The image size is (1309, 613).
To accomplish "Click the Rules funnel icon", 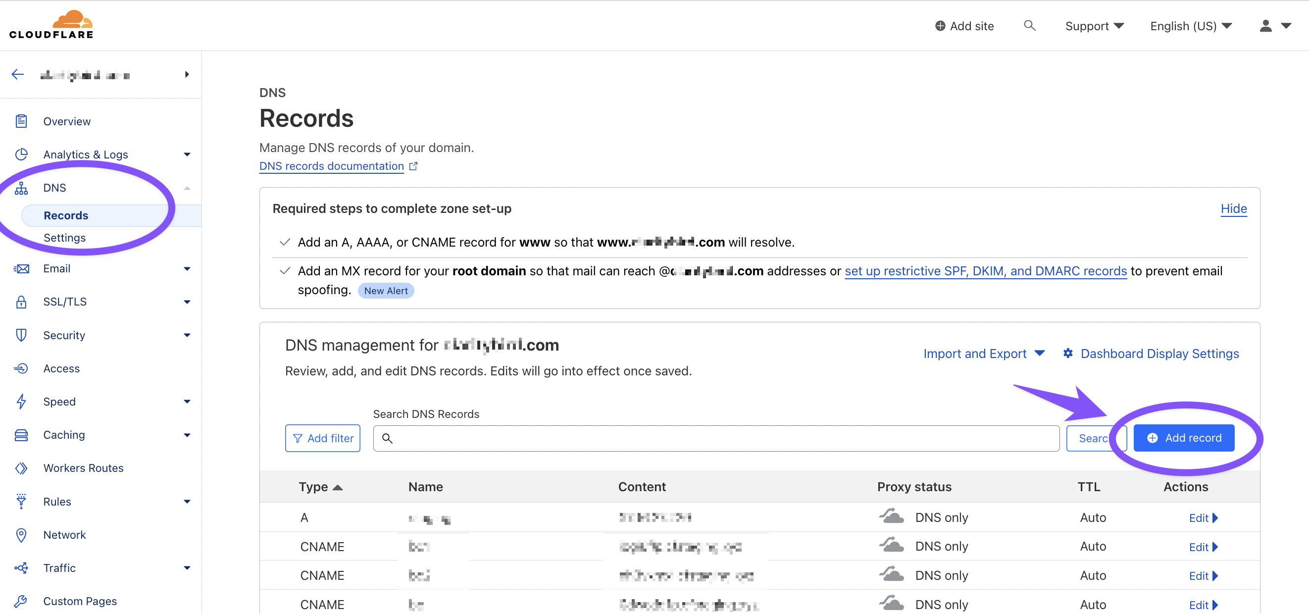I will [x=21, y=501].
